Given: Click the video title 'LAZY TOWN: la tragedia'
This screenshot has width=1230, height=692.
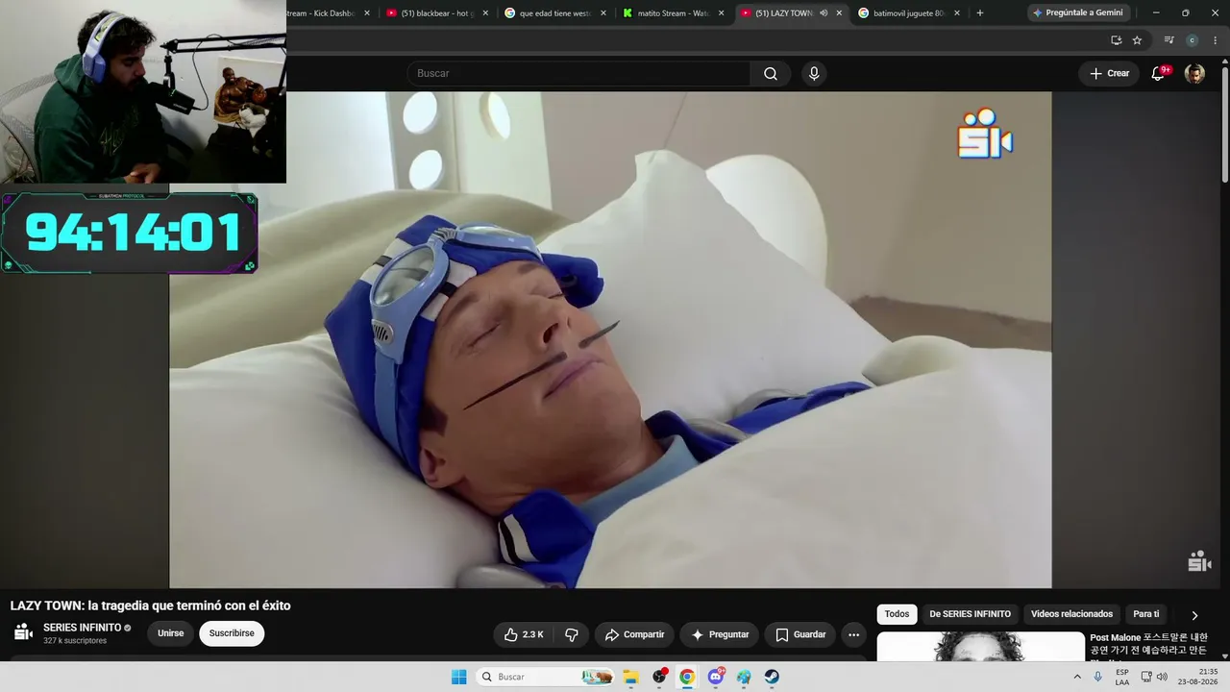Looking at the screenshot, I should [151, 605].
